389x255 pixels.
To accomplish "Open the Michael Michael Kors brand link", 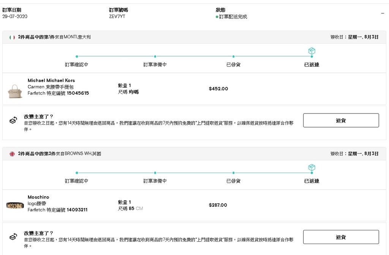I will click(51, 80).
